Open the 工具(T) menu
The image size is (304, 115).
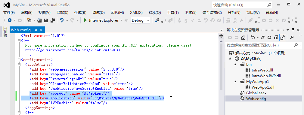(x=173, y=13)
